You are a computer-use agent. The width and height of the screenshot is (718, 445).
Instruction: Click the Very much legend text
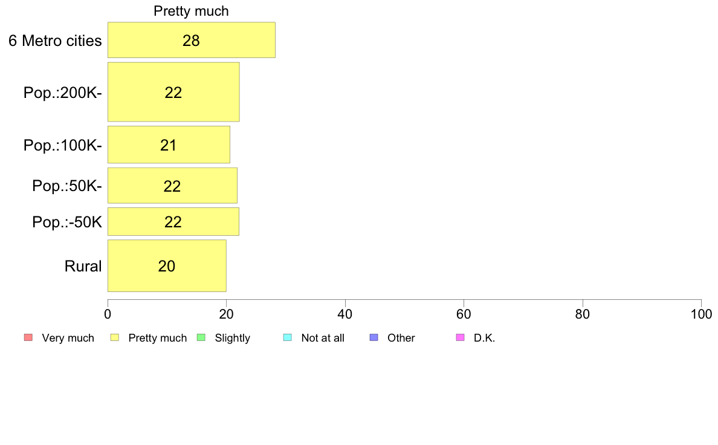point(68,338)
